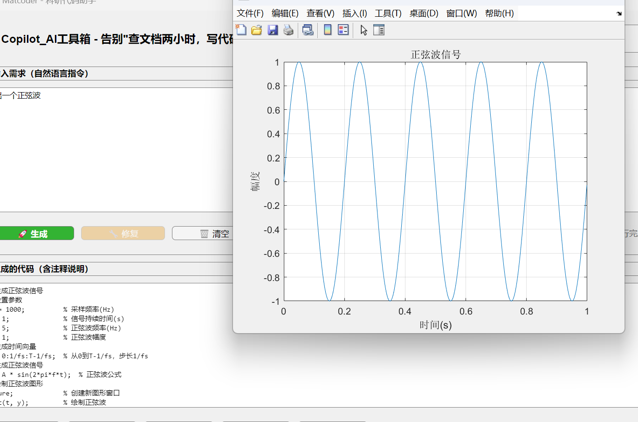Open the Property Inspector icon

pos(379,30)
